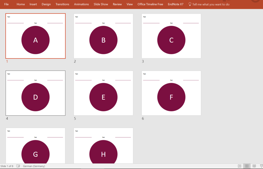Open the Slide Show tab
The height and width of the screenshot is (169, 263).
(101, 4)
